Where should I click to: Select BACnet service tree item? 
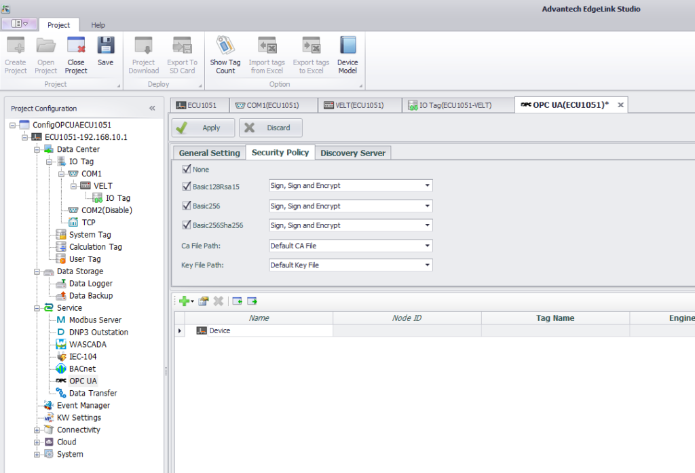pyautogui.click(x=82, y=368)
